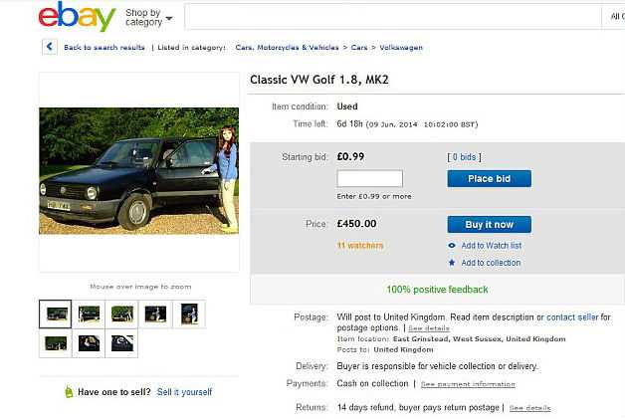Click the Buy it now button

(x=489, y=225)
